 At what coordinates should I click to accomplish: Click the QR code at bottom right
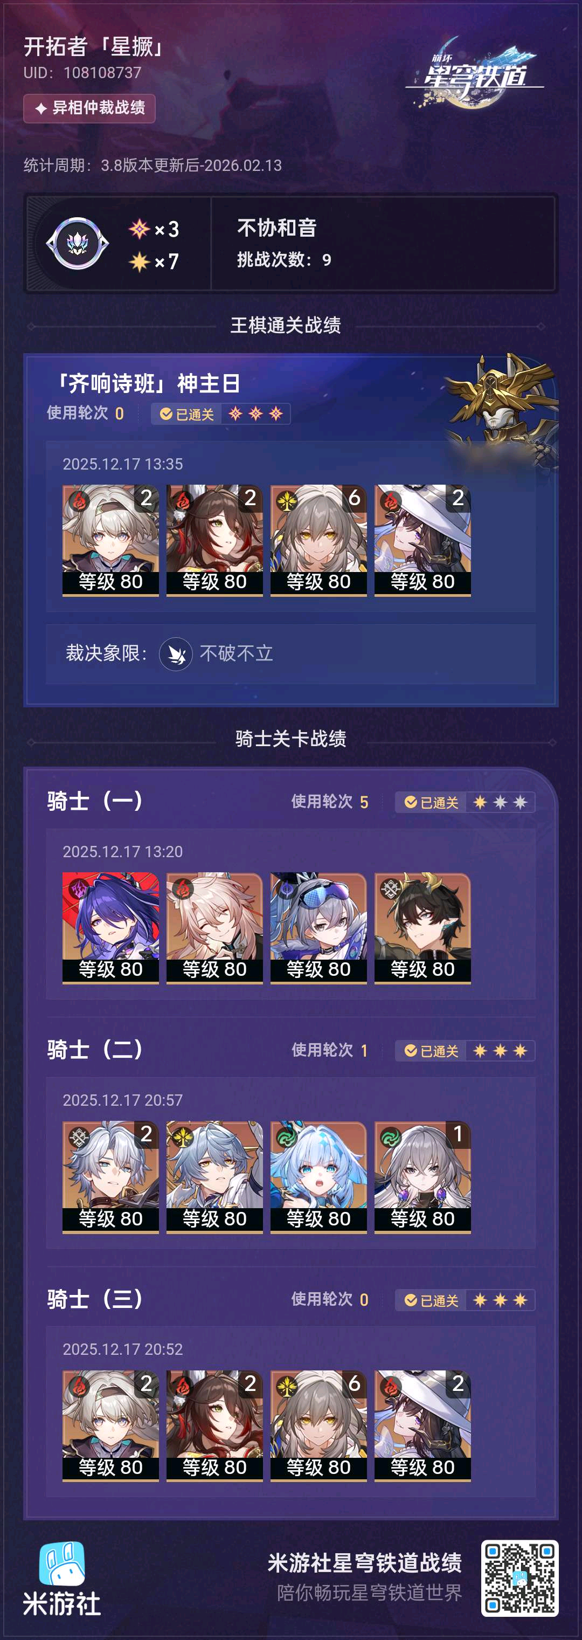pyautogui.click(x=519, y=1577)
